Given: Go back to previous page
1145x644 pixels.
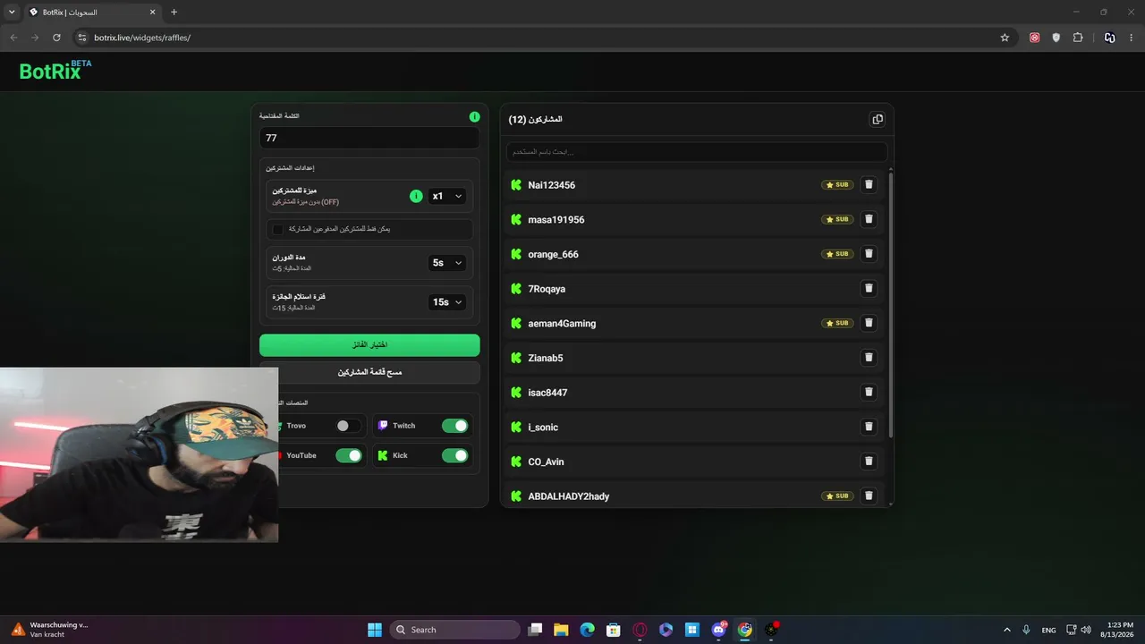Looking at the screenshot, I should point(13,38).
